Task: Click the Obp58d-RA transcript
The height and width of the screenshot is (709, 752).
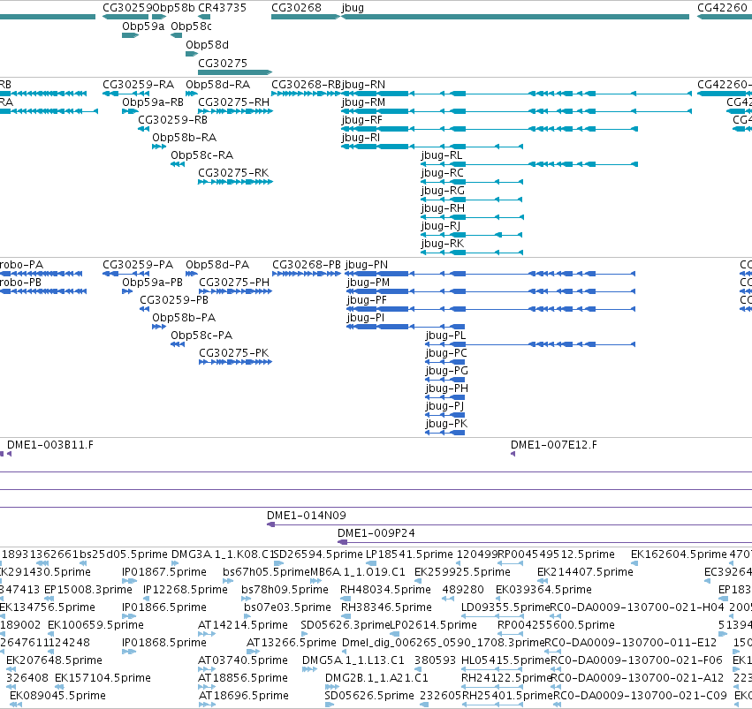Action: click(192, 94)
